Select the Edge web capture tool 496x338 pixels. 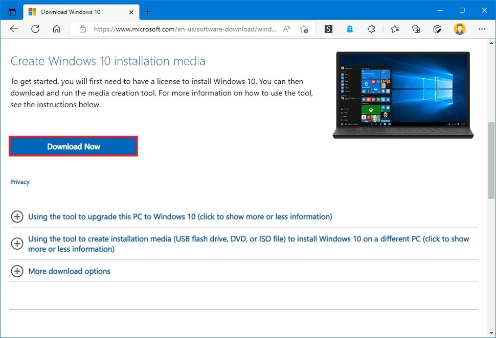point(438,29)
